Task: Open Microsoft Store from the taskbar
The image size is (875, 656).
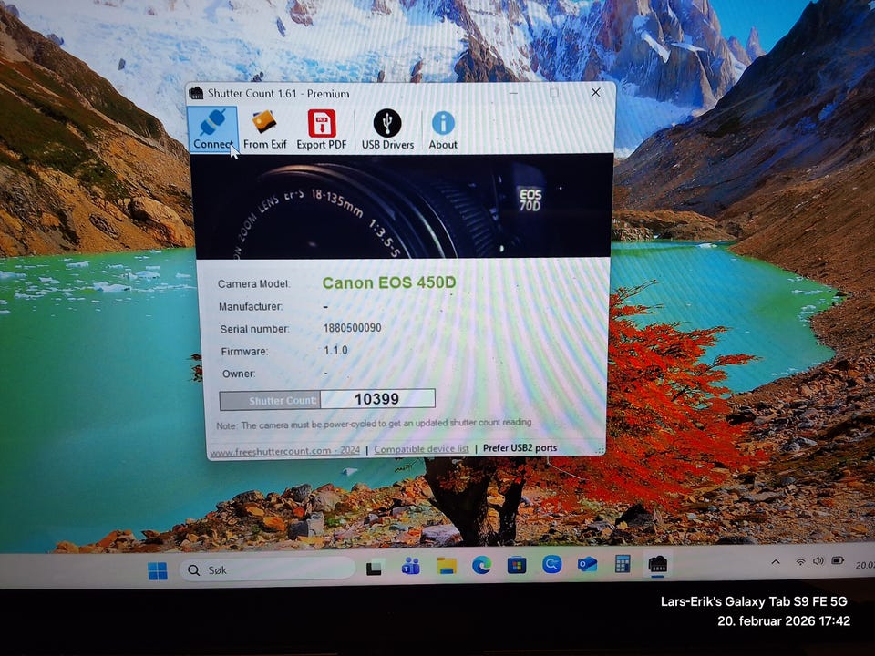Action: click(517, 565)
